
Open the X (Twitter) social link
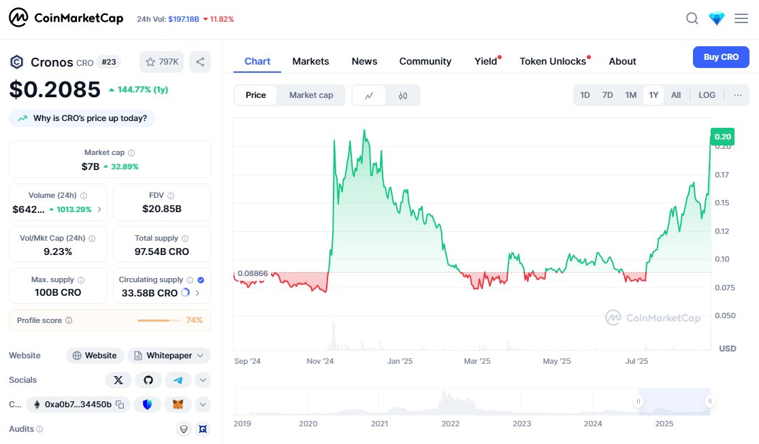pyautogui.click(x=118, y=380)
